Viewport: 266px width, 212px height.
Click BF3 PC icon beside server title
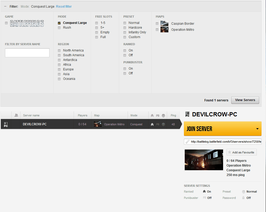pyautogui.click(x=187, y=114)
